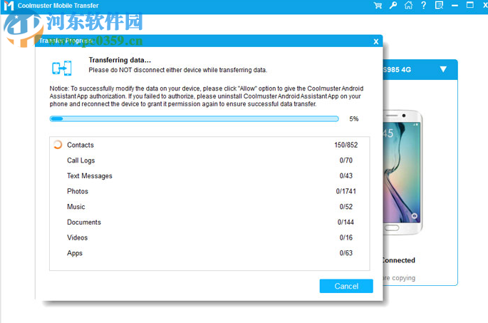Click the key registration icon

393,5
